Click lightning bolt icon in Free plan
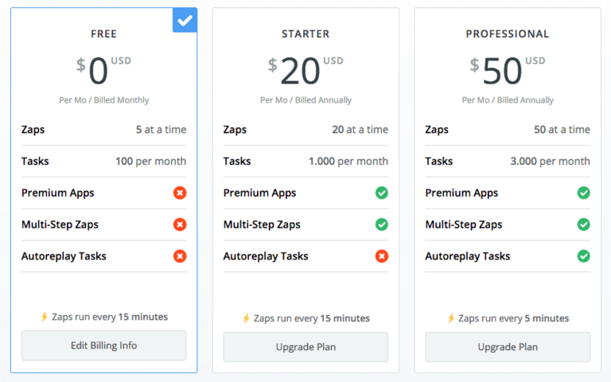 45,317
